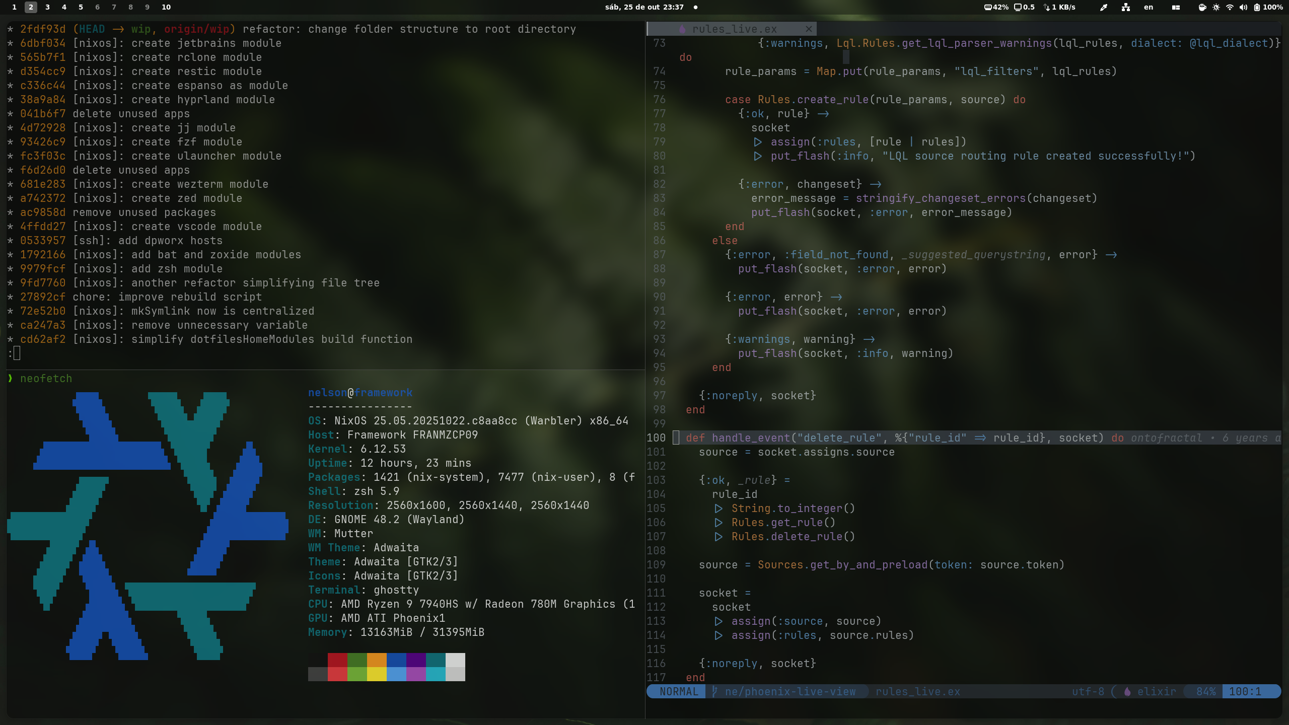
Task: Toggle the Caffeine coffee cup icon
Action: coord(1202,7)
